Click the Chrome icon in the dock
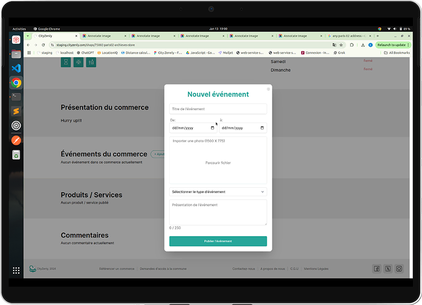 (x=16, y=83)
